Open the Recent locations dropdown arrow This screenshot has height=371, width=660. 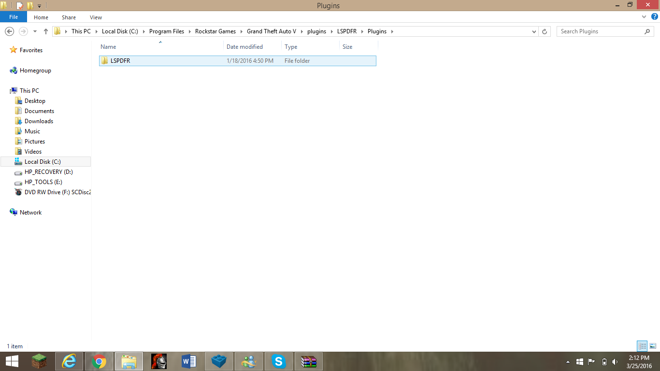35,31
